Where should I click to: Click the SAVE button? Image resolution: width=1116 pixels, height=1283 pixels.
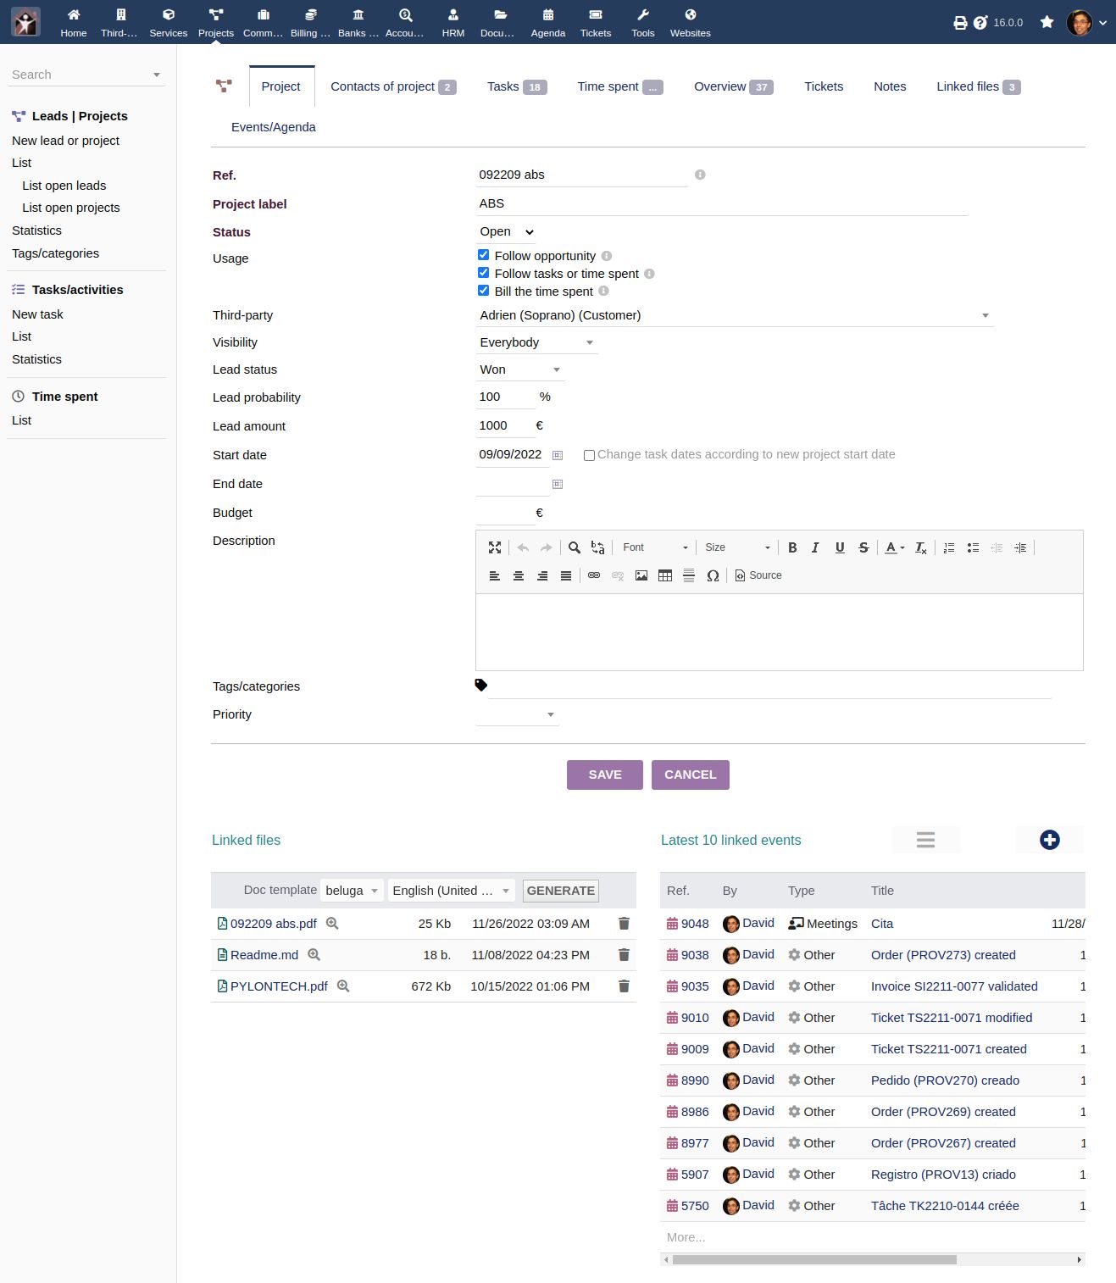(604, 775)
